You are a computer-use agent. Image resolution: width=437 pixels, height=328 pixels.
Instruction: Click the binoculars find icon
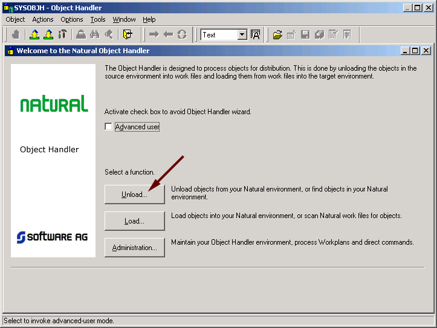point(95,35)
